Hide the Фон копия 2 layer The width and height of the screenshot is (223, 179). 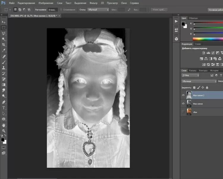183,95
